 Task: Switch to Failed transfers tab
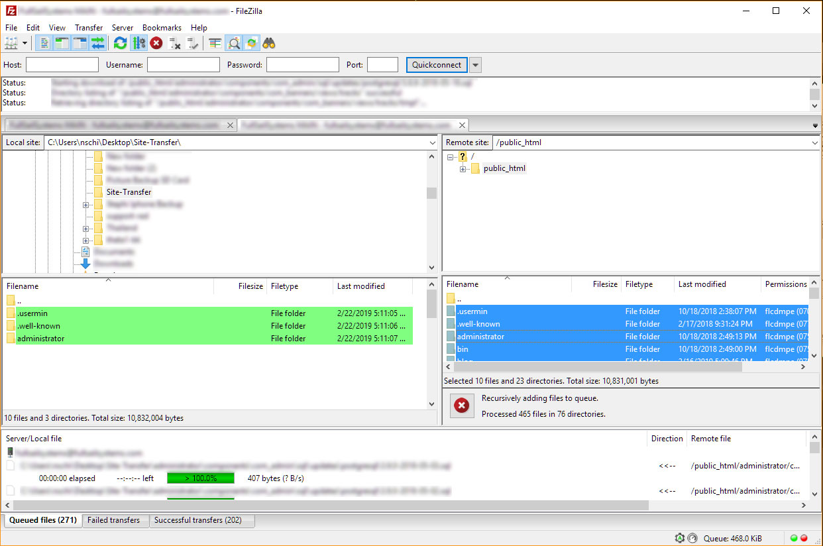point(115,520)
